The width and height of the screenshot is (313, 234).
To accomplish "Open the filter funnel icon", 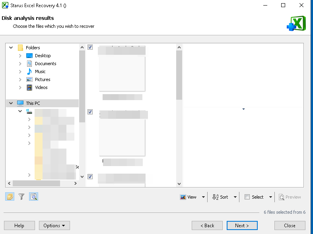I will 21,197.
